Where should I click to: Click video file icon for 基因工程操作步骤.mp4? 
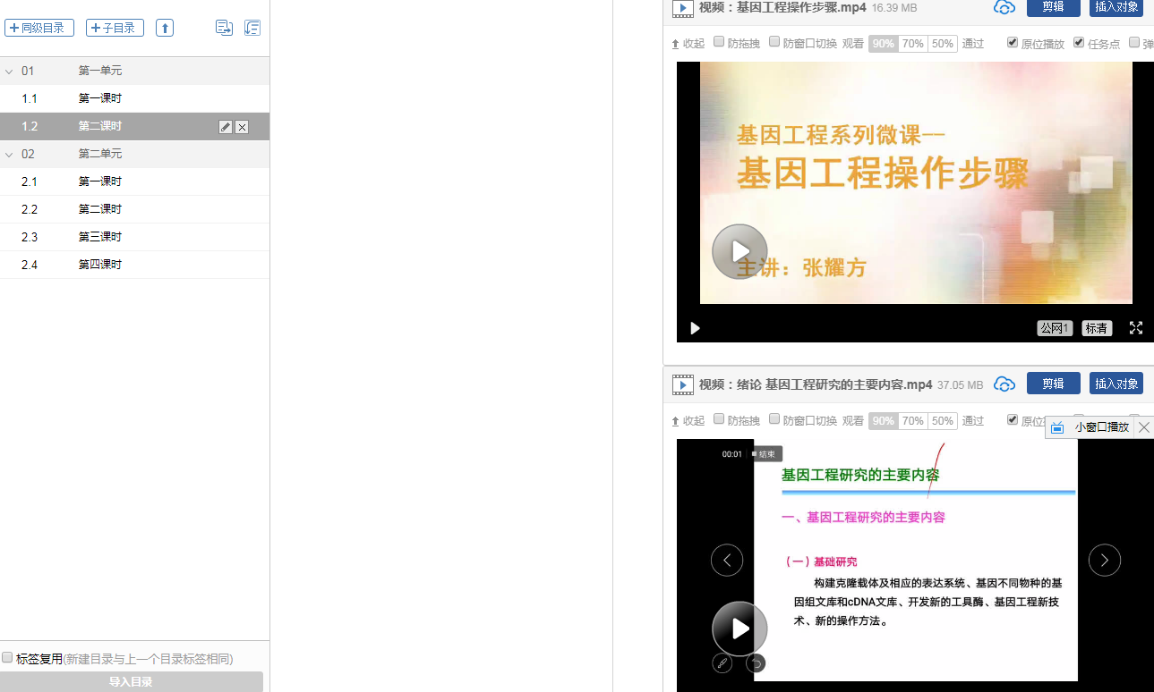682,8
